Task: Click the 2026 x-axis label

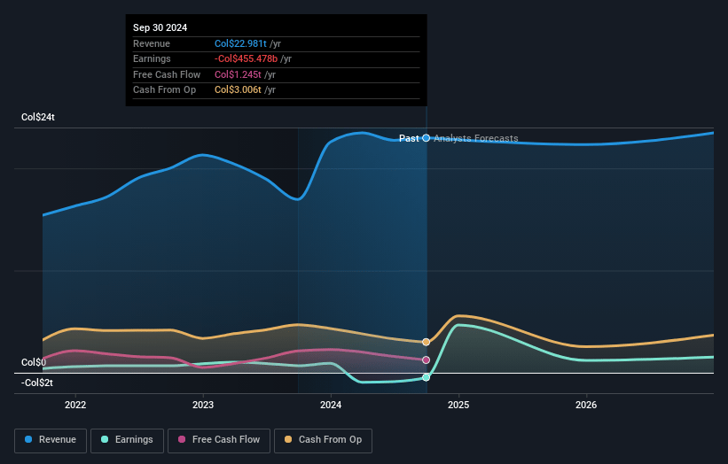Action: pos(586,405)
